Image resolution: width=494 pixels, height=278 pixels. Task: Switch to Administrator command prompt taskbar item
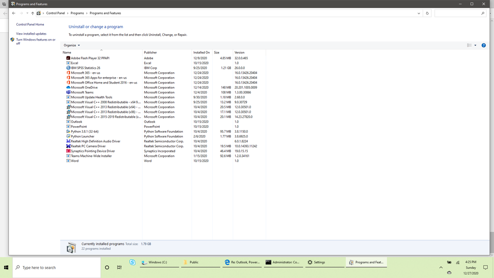click(283, 262)
